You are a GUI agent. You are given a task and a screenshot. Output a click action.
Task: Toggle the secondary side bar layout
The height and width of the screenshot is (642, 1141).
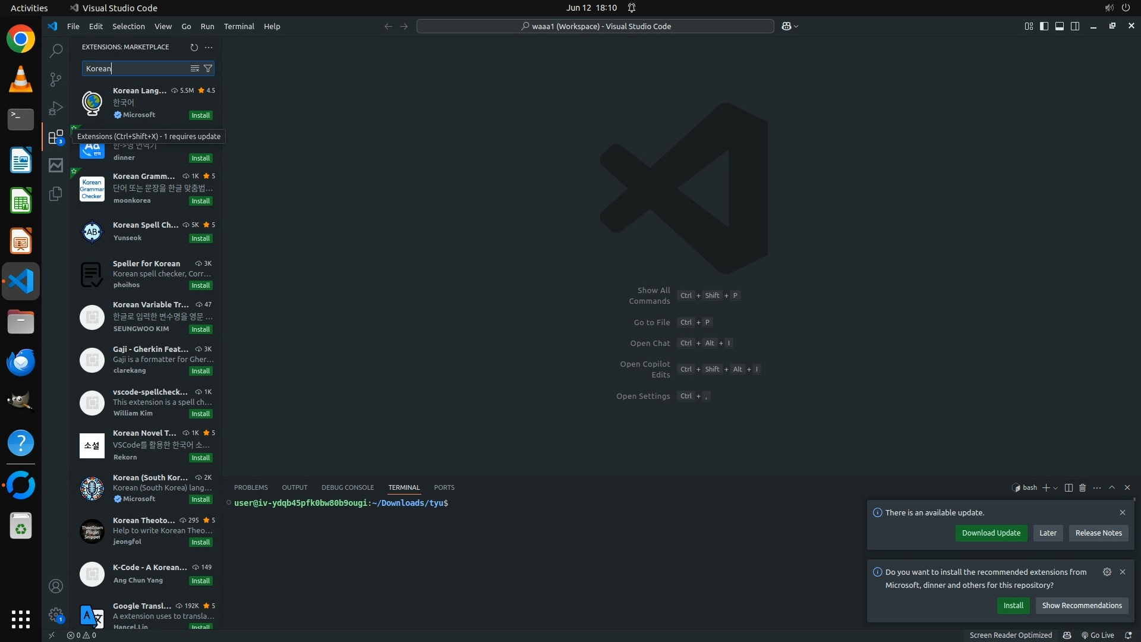[x=1075, y=26]
